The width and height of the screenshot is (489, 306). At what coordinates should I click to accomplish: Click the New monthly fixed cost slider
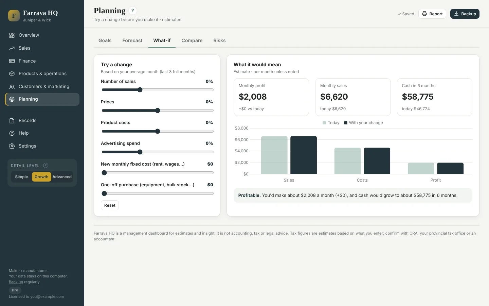(158, 173)
